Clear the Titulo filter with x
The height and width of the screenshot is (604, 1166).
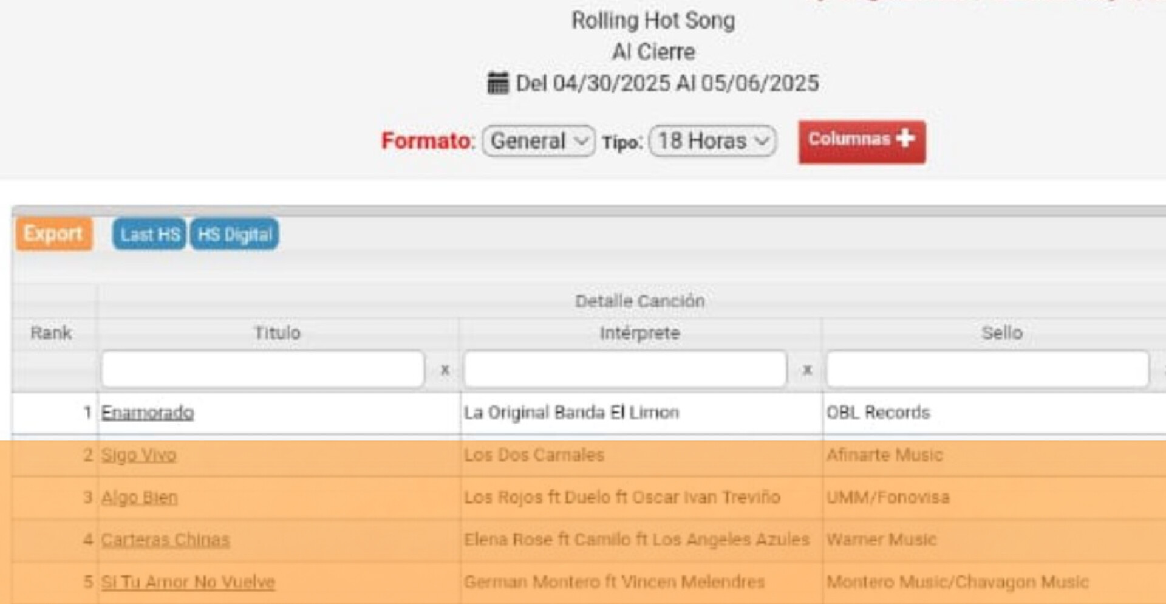(445, 369)
